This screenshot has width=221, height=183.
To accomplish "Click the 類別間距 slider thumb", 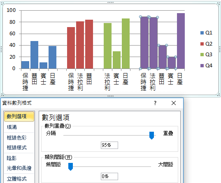I will coord(70,167).
